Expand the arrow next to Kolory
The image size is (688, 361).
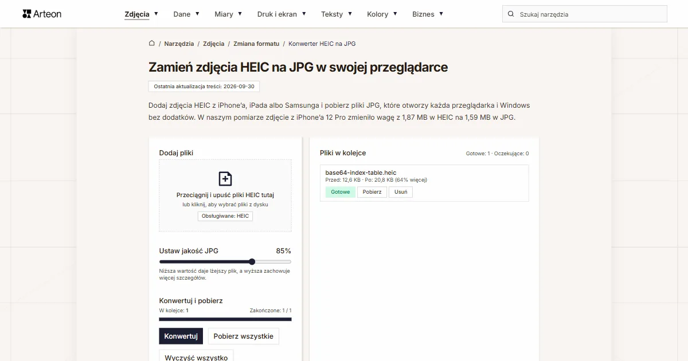pyautogui.click(x=395, y=14)
